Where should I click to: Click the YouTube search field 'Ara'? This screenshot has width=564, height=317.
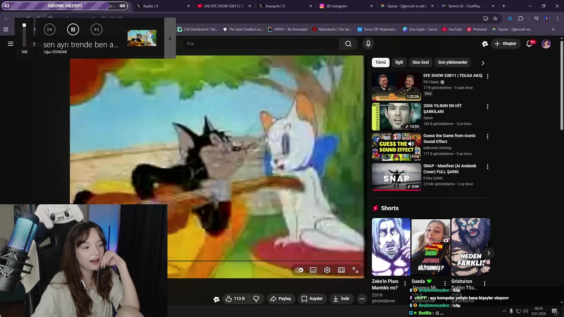260,44
